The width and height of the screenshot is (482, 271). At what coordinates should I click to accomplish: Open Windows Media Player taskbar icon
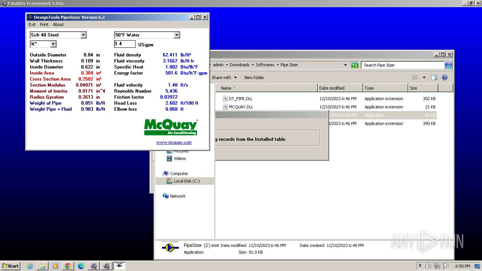click(55, 266)
